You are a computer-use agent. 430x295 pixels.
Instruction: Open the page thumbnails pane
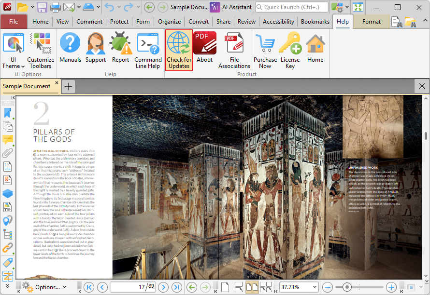tap(8, 126)
